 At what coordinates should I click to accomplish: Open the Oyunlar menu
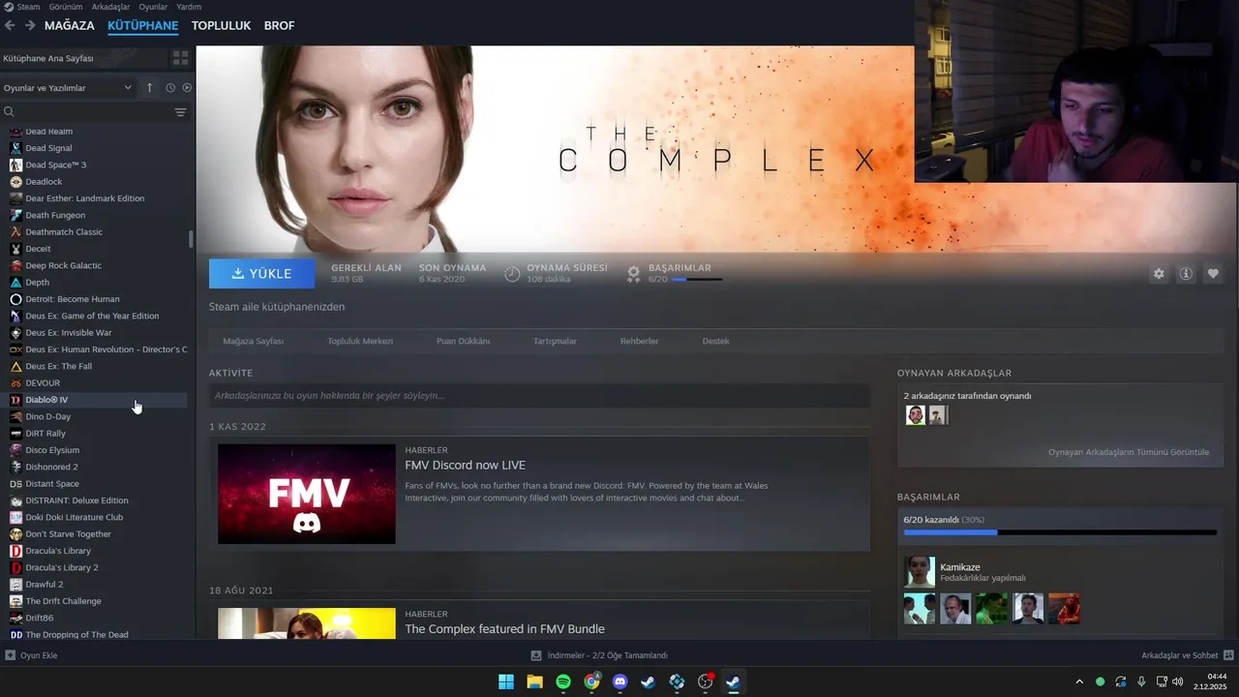coord(153,7)
